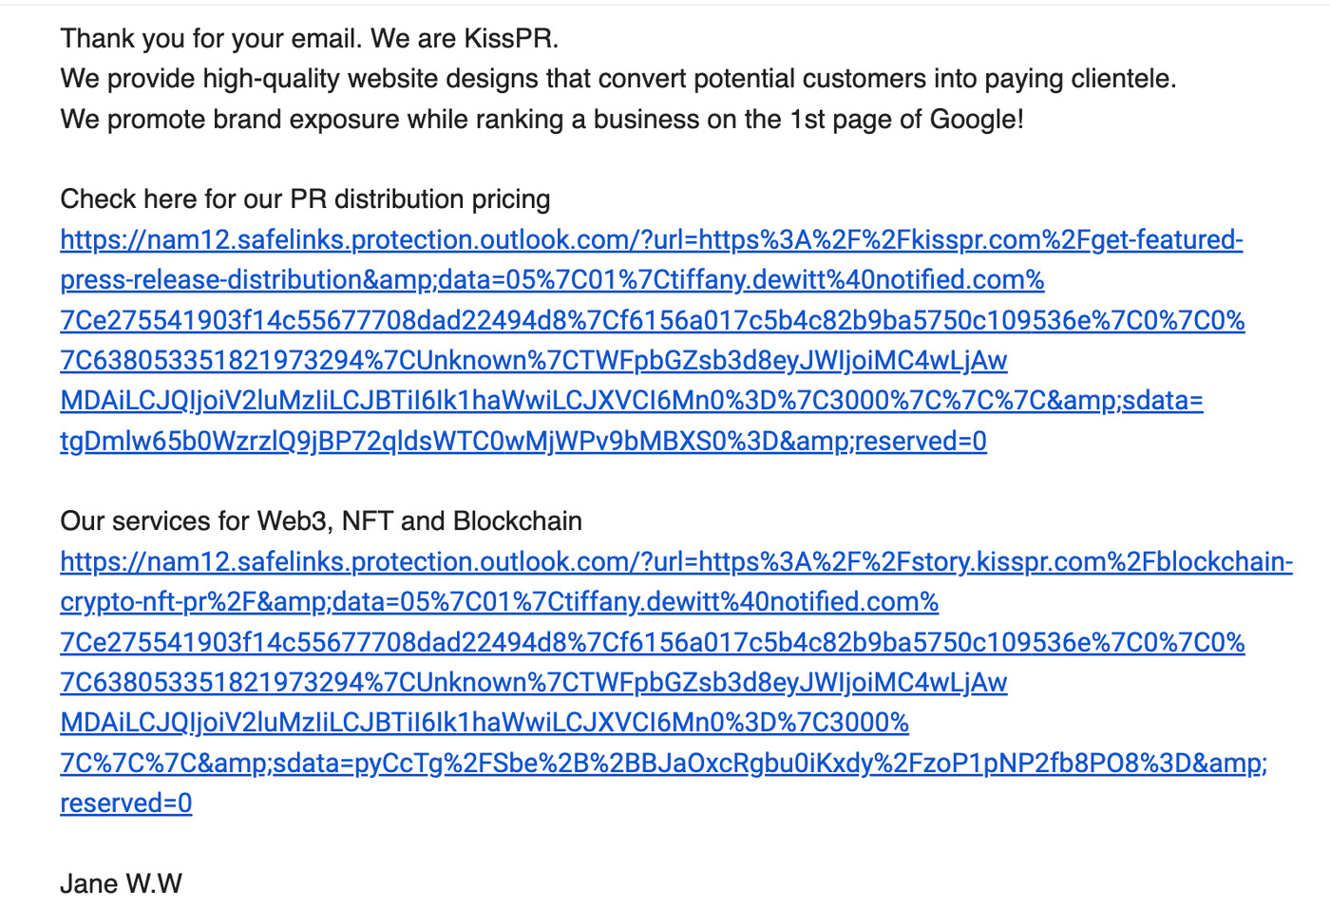Click the 'Jane W.W' signature
1330x907 pixels.
click(121, 883)
